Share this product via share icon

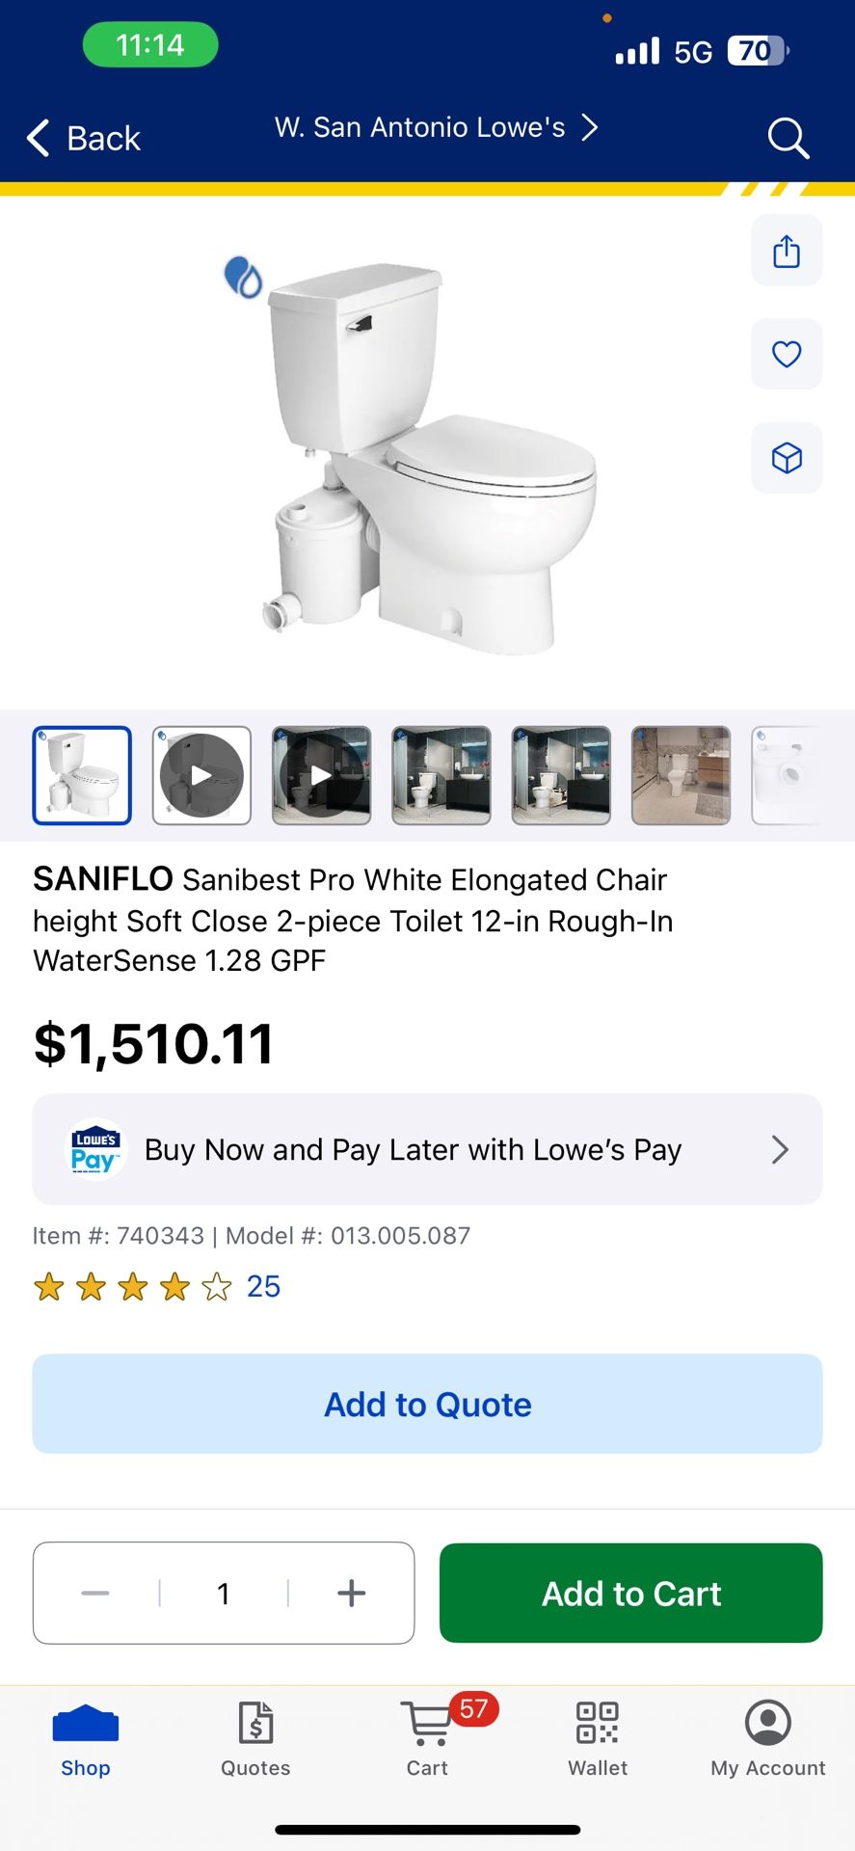pyautogui.click(x=787, y=251)
